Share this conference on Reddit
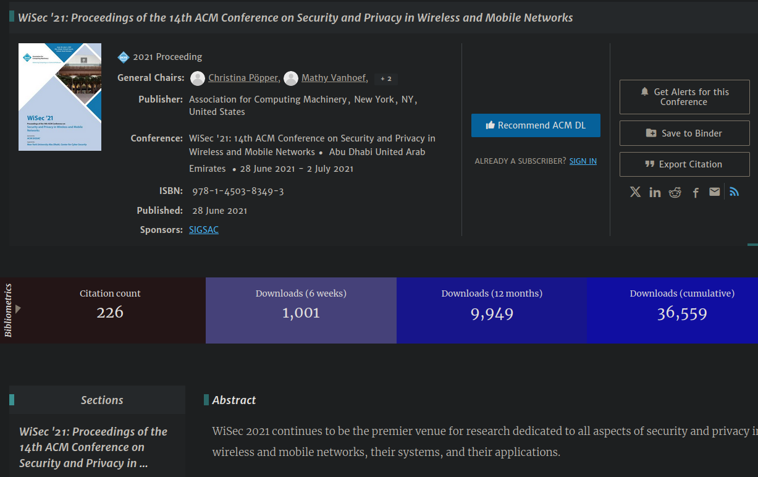Image resolution: width=758 pixels, height=477 pixels. coord(675,193)
